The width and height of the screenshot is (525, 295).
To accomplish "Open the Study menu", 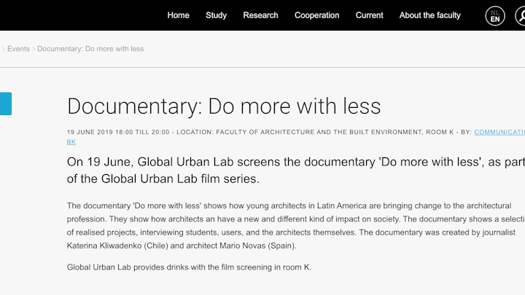I will coord(216,15).
